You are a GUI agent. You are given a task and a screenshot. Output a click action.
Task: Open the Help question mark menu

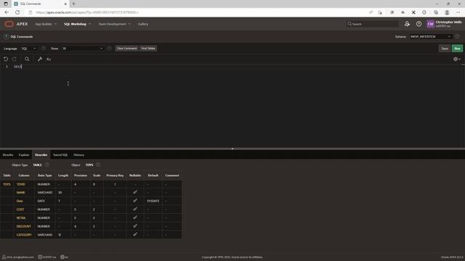pyautogui.click(x=418, y=24)
